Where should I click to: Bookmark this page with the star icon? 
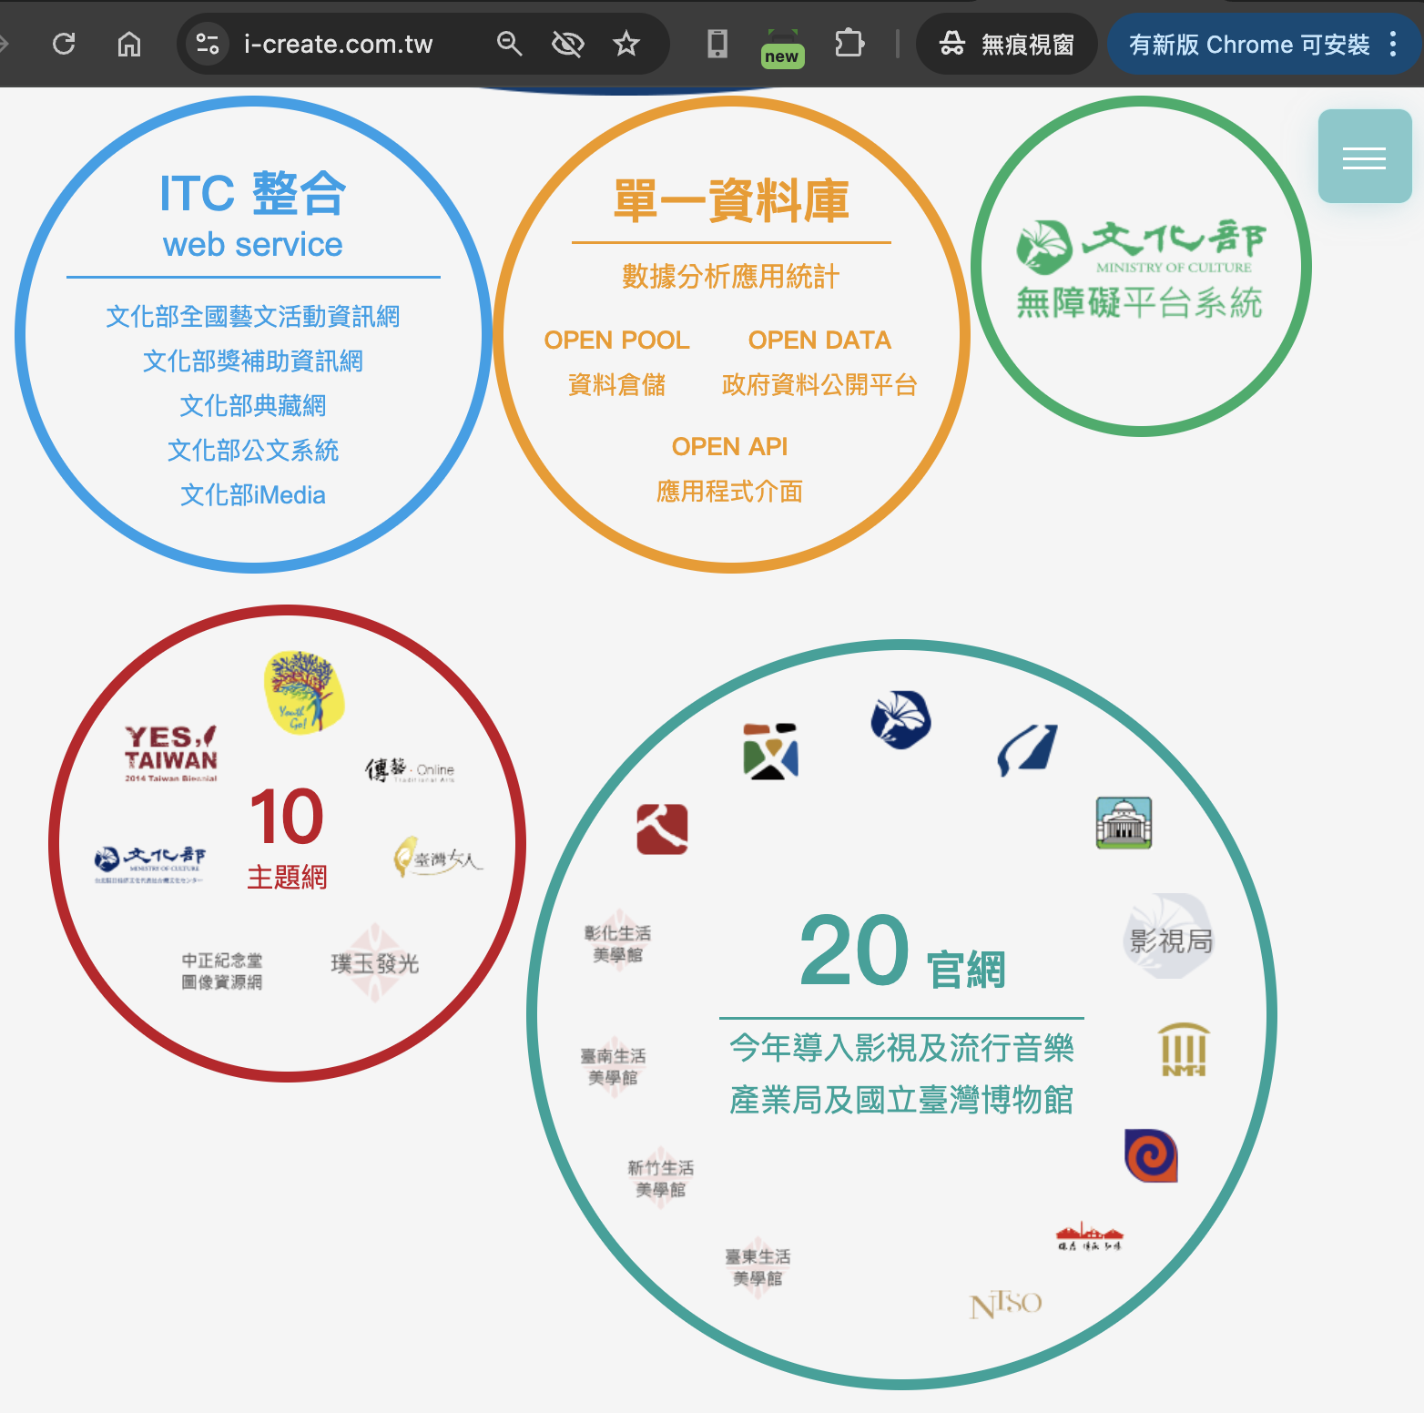pyautogui.click(x=626, y=44)
